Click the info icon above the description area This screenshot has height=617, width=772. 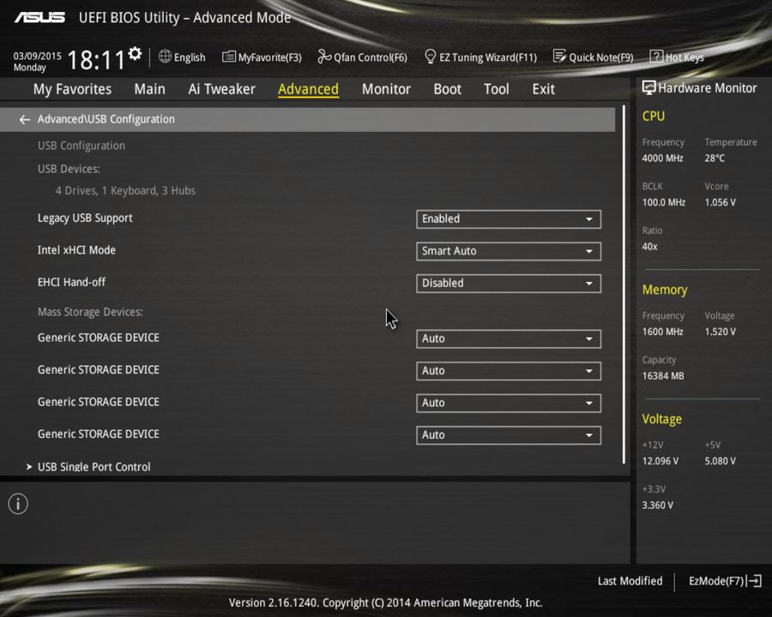pyautogui.click(x=17, y=504)
